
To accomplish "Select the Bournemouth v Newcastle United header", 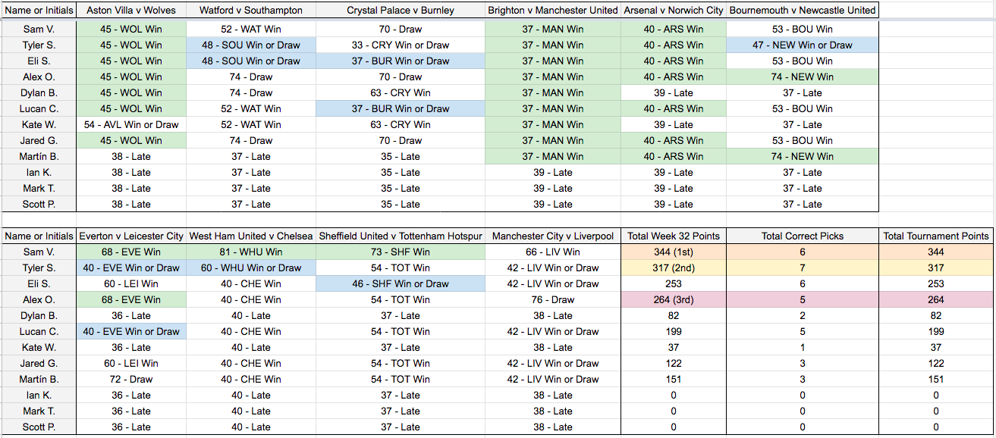I will coord(802,11).
